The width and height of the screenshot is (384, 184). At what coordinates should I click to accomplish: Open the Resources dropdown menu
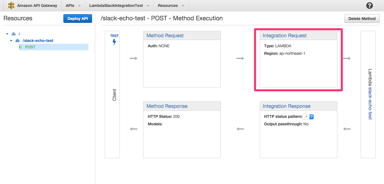[171, 6]
